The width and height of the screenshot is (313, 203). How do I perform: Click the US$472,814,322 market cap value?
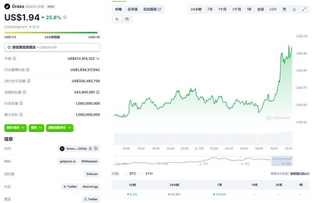[x=81, y=59]
